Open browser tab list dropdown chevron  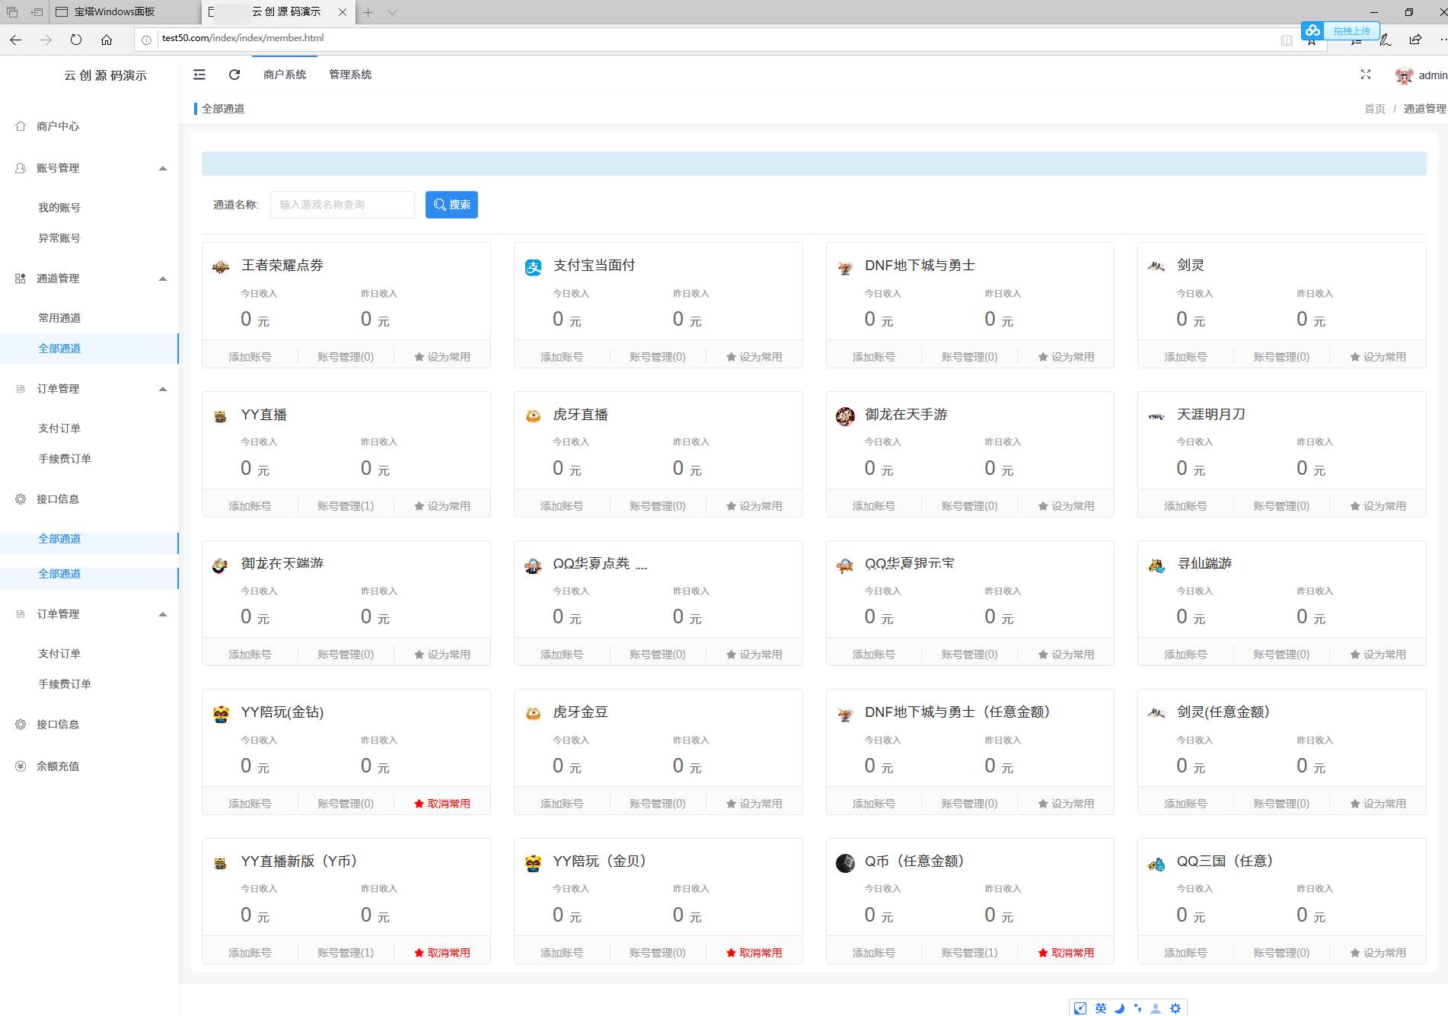pos(392,12)
